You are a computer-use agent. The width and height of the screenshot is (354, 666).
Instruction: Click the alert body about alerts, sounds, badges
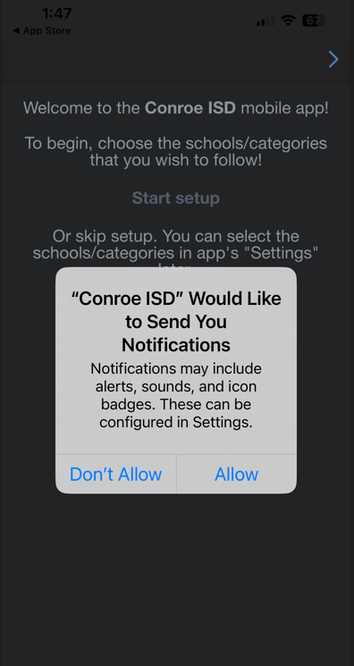click(x=176, y=395)
